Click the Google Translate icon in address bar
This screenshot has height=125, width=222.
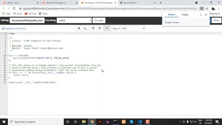[202, 8]
